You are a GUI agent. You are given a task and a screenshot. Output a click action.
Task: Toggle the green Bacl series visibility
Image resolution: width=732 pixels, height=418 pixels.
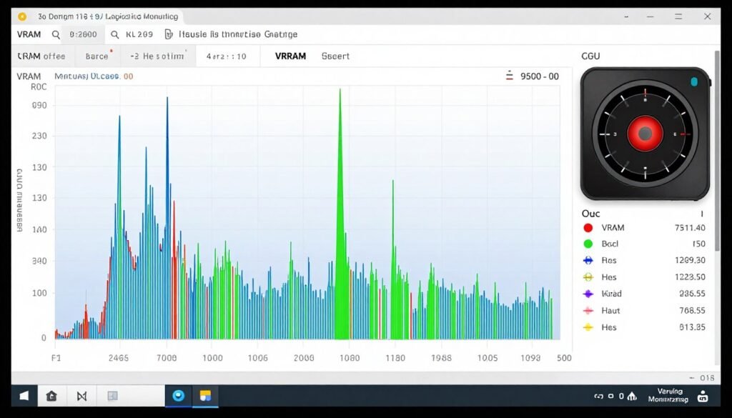point(588,244)
